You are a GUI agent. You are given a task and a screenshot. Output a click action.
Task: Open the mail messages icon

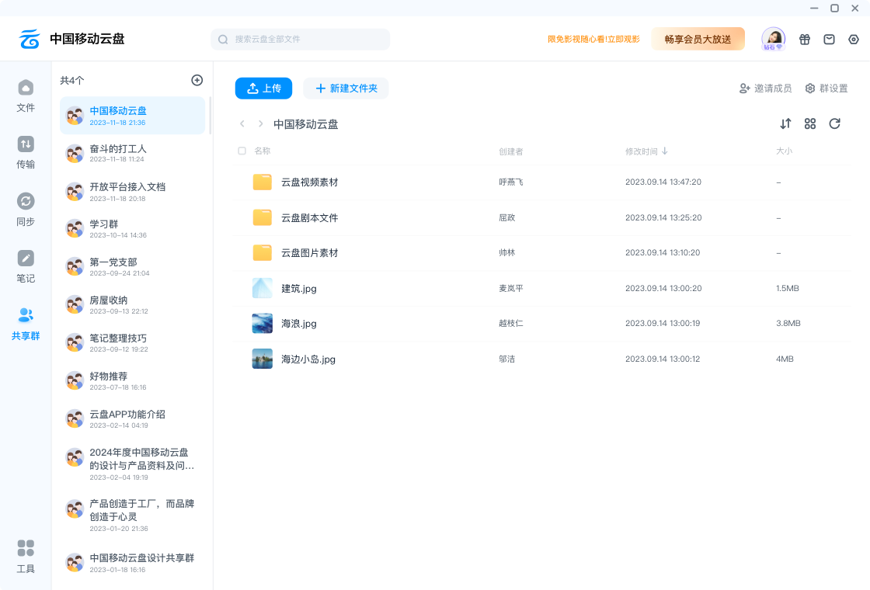tap(829, 40)
